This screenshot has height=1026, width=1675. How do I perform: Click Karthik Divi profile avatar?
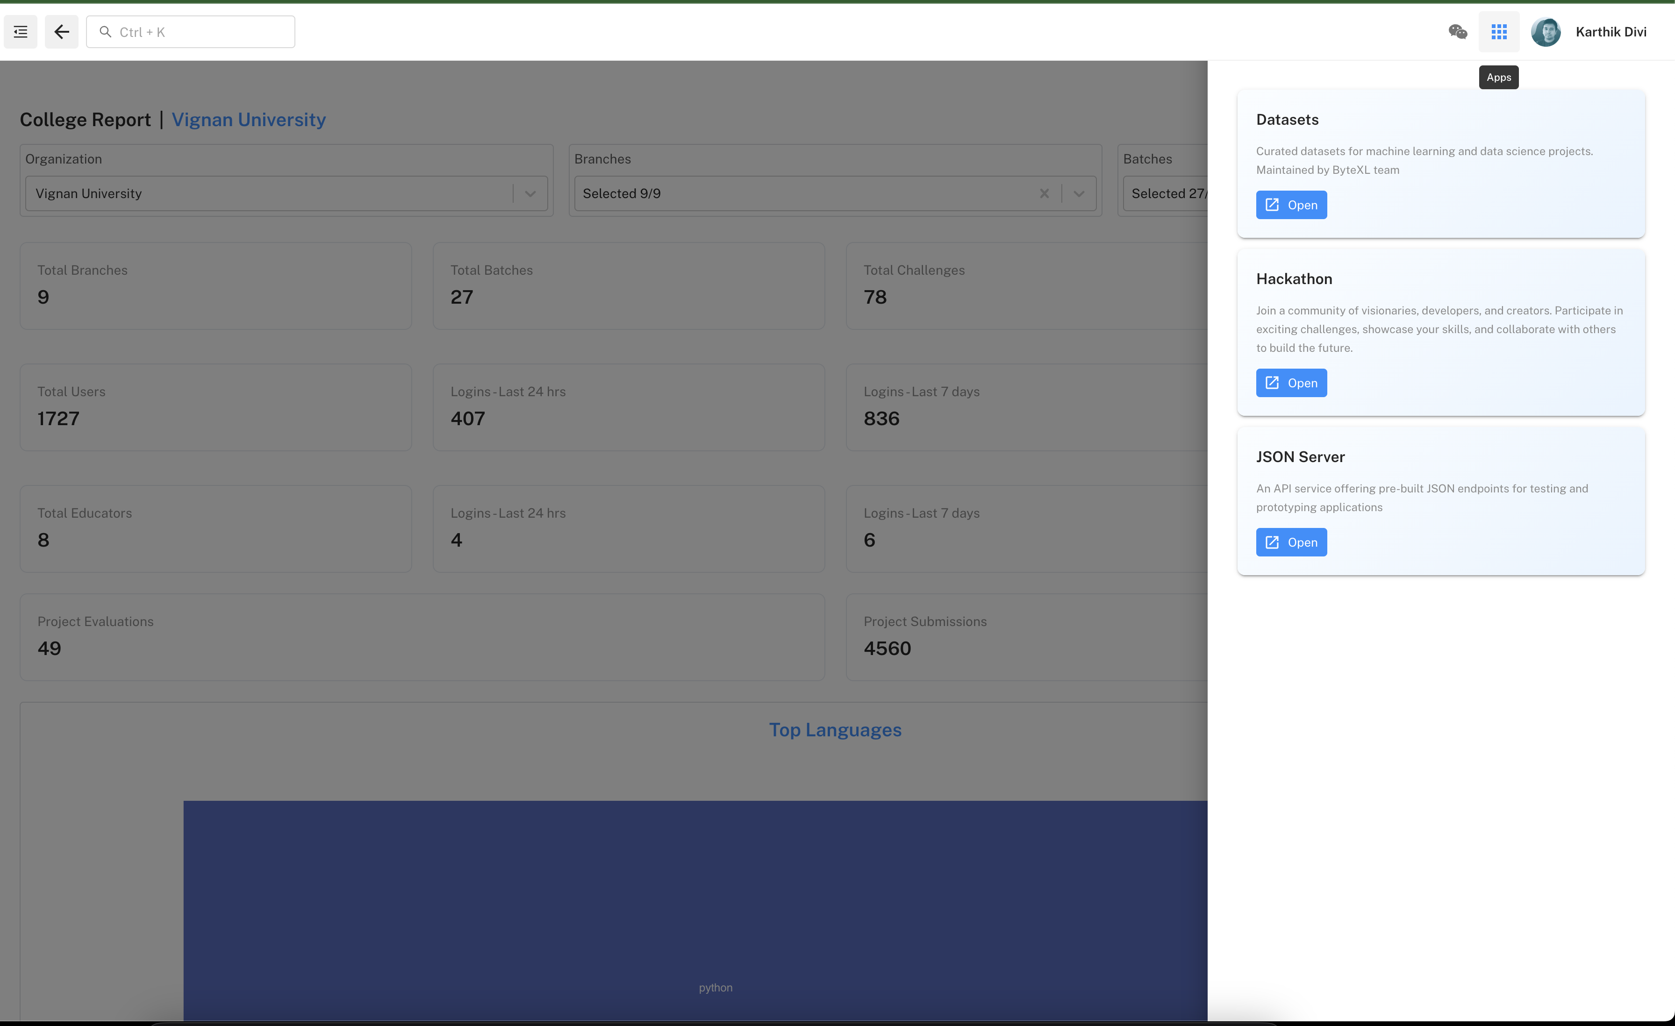click(1545, 32)
